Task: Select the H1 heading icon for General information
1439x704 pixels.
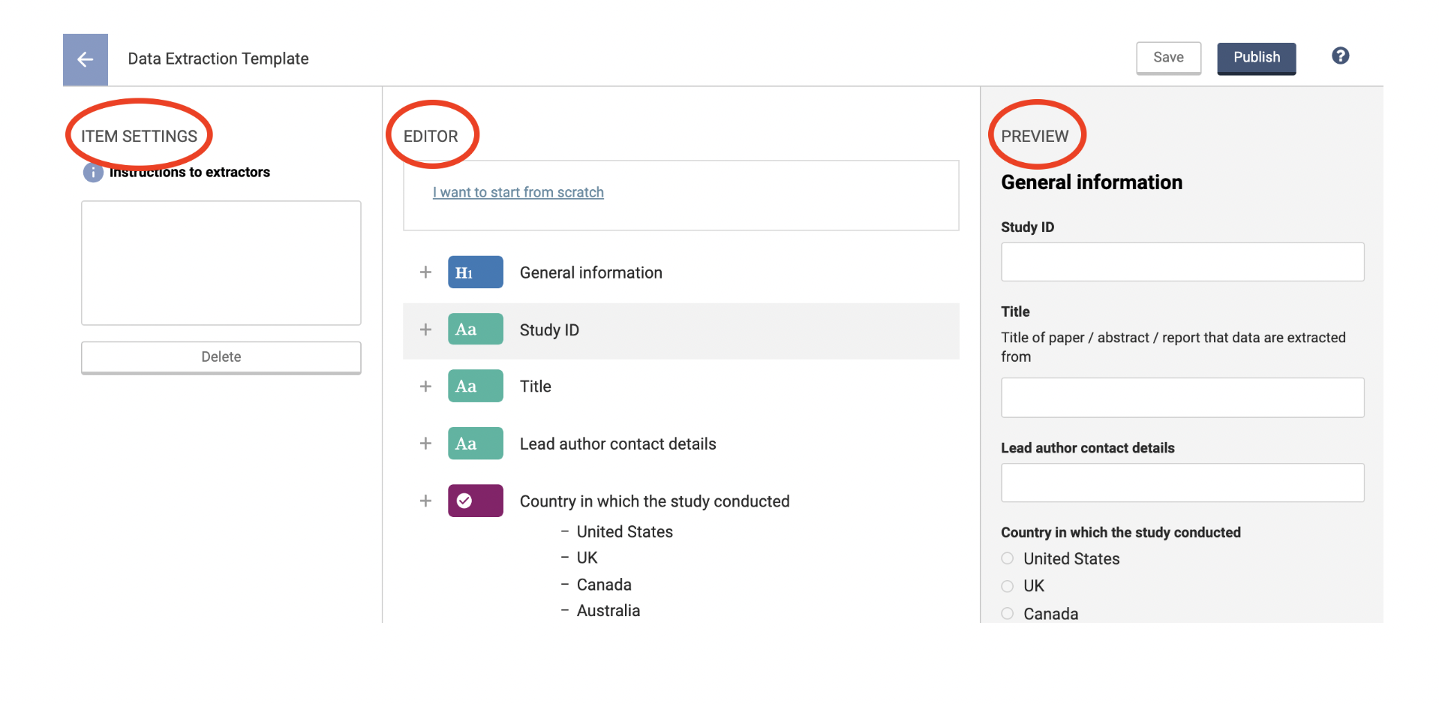Action: coord(475,272)
